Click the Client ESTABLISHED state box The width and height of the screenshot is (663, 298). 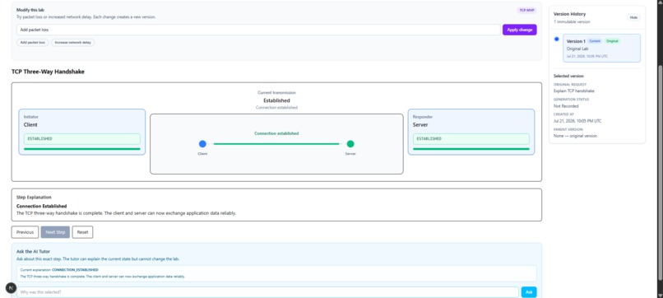tap(82, 139)
